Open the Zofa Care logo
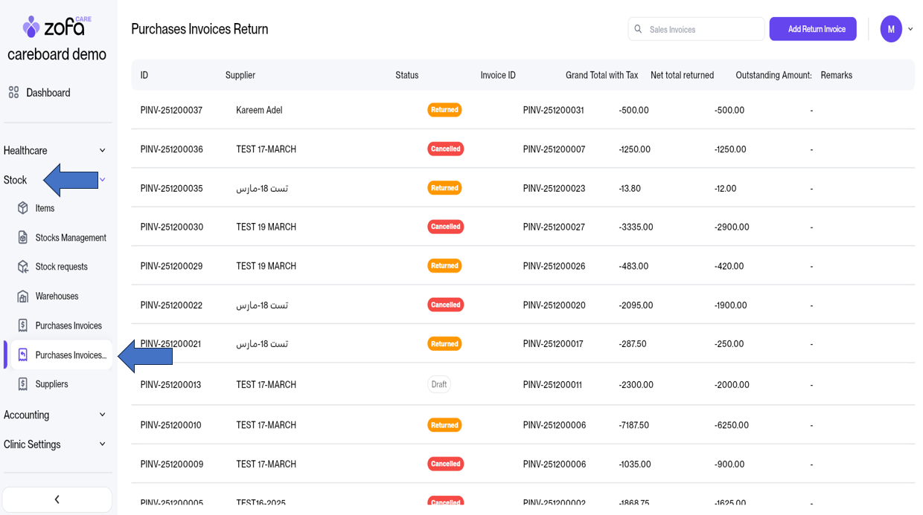 57,27
